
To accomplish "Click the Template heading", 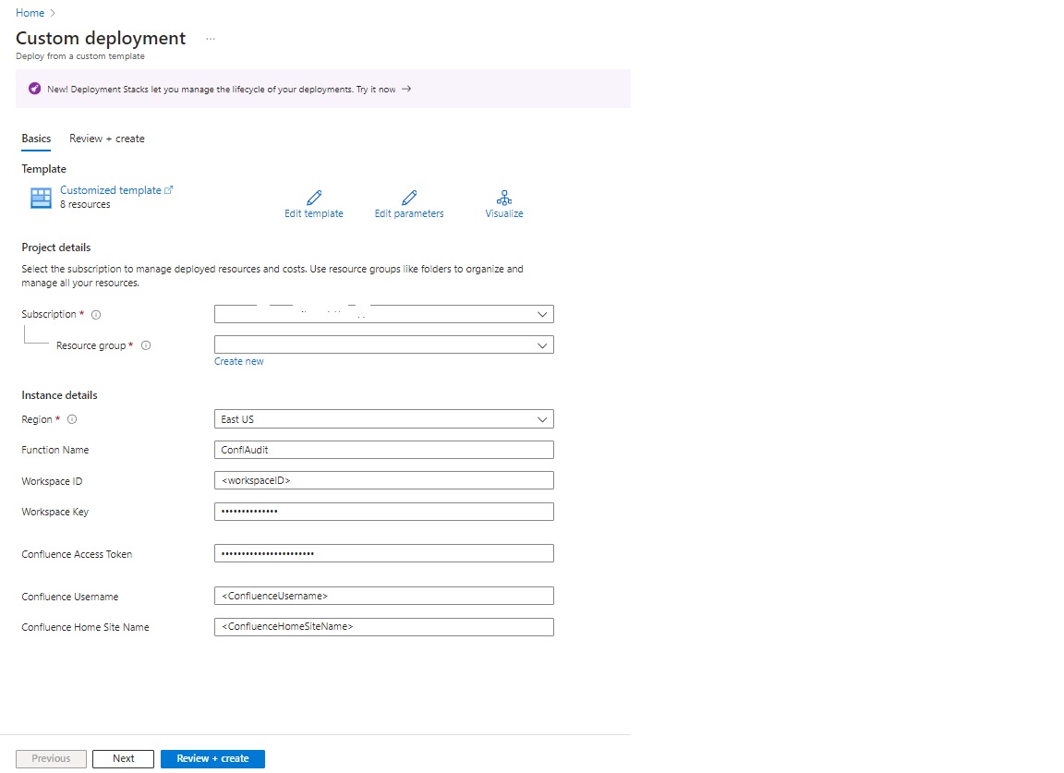I will coord(43,169).
